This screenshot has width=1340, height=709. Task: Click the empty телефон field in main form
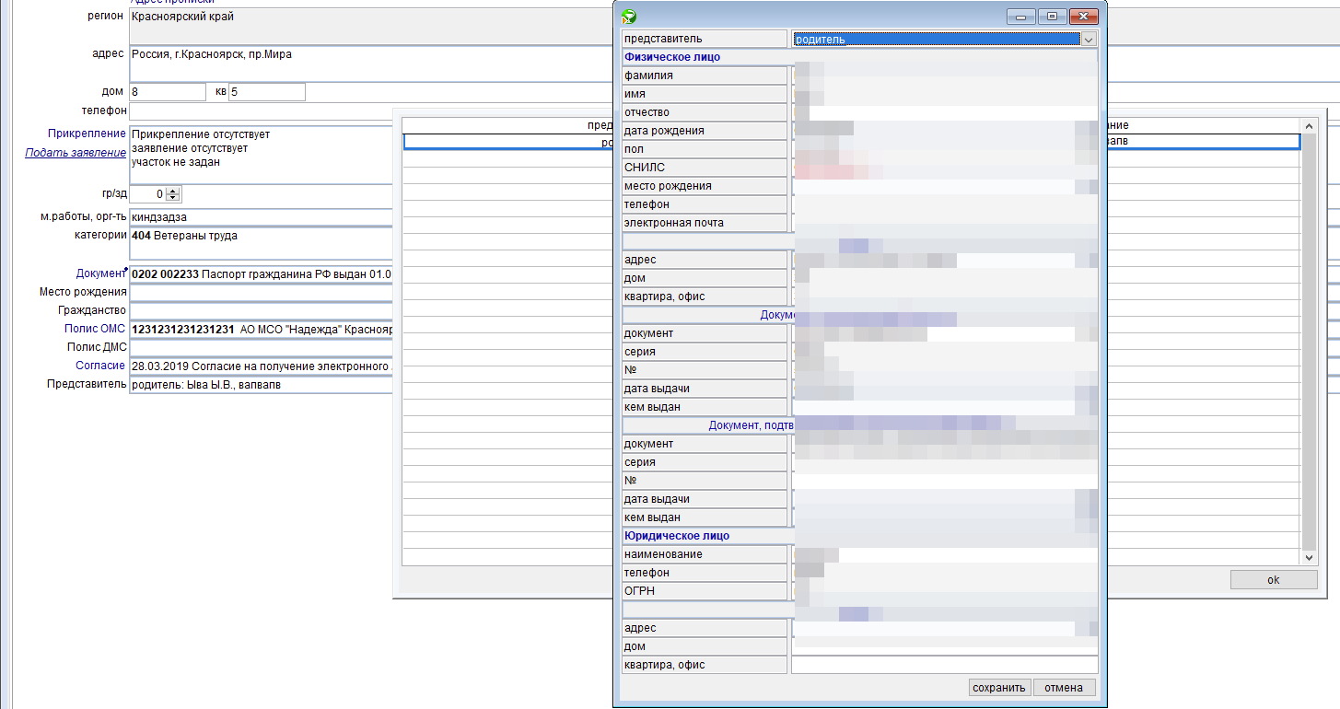261,110
